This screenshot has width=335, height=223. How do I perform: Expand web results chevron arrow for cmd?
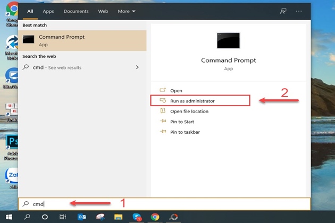click(137, 67)
